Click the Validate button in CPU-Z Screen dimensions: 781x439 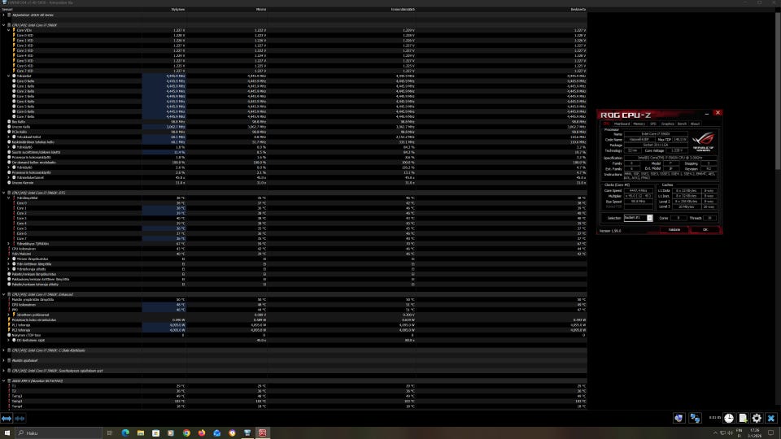click(x=674, y=230)
